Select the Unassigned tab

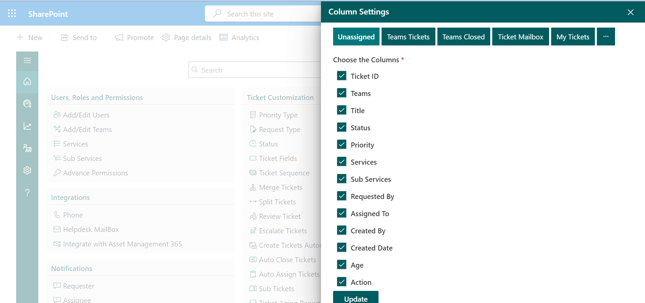pos(356,36)
